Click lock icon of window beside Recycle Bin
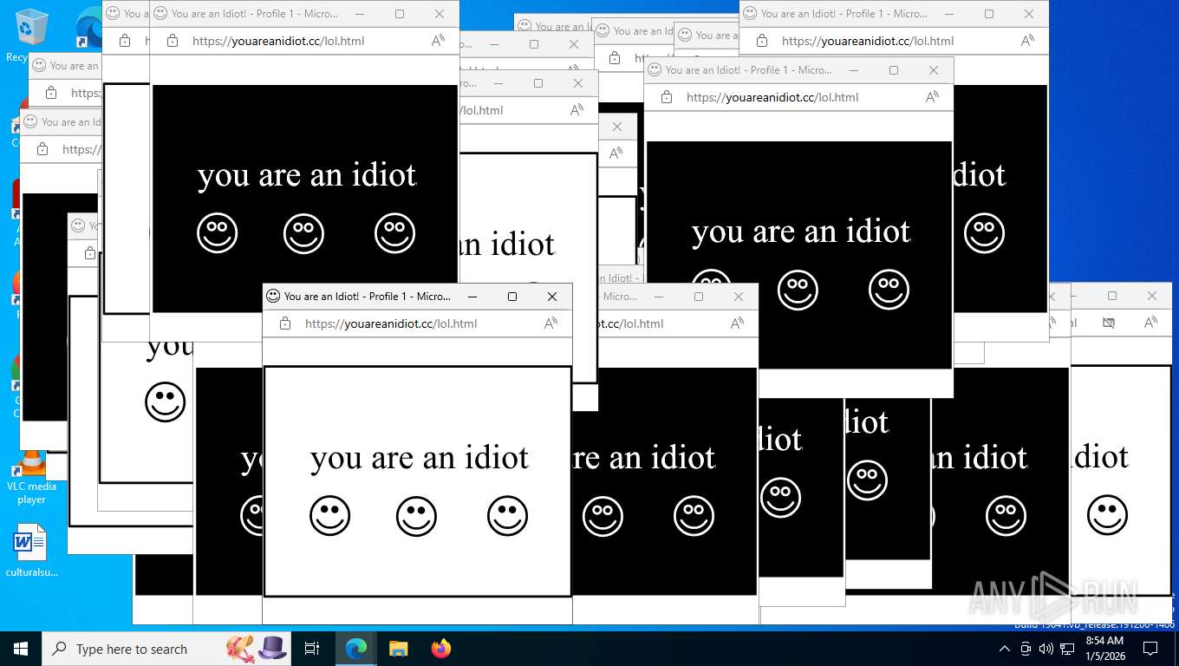 pyautogui.click(x=51, y=93)
